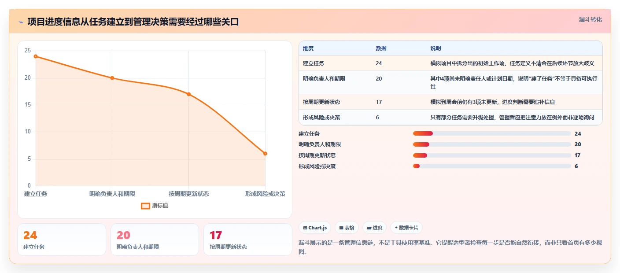The image size is (620, 273).
Task: Toggle the 指标值 legend swatch
Action: click(x=145, y=206)
